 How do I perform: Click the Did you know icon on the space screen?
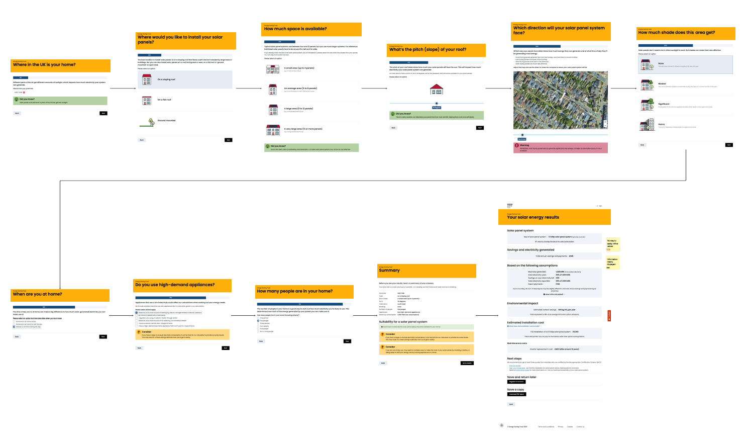268,146
